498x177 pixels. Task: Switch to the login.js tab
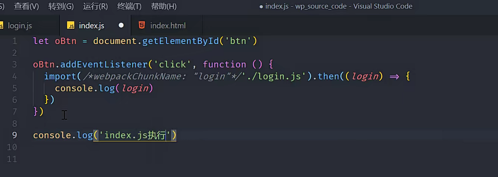(20, 26)
